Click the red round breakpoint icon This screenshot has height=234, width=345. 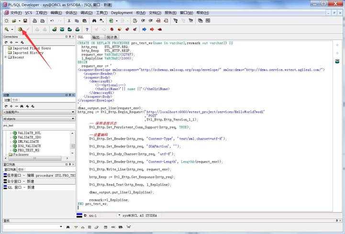coord(112,29)
